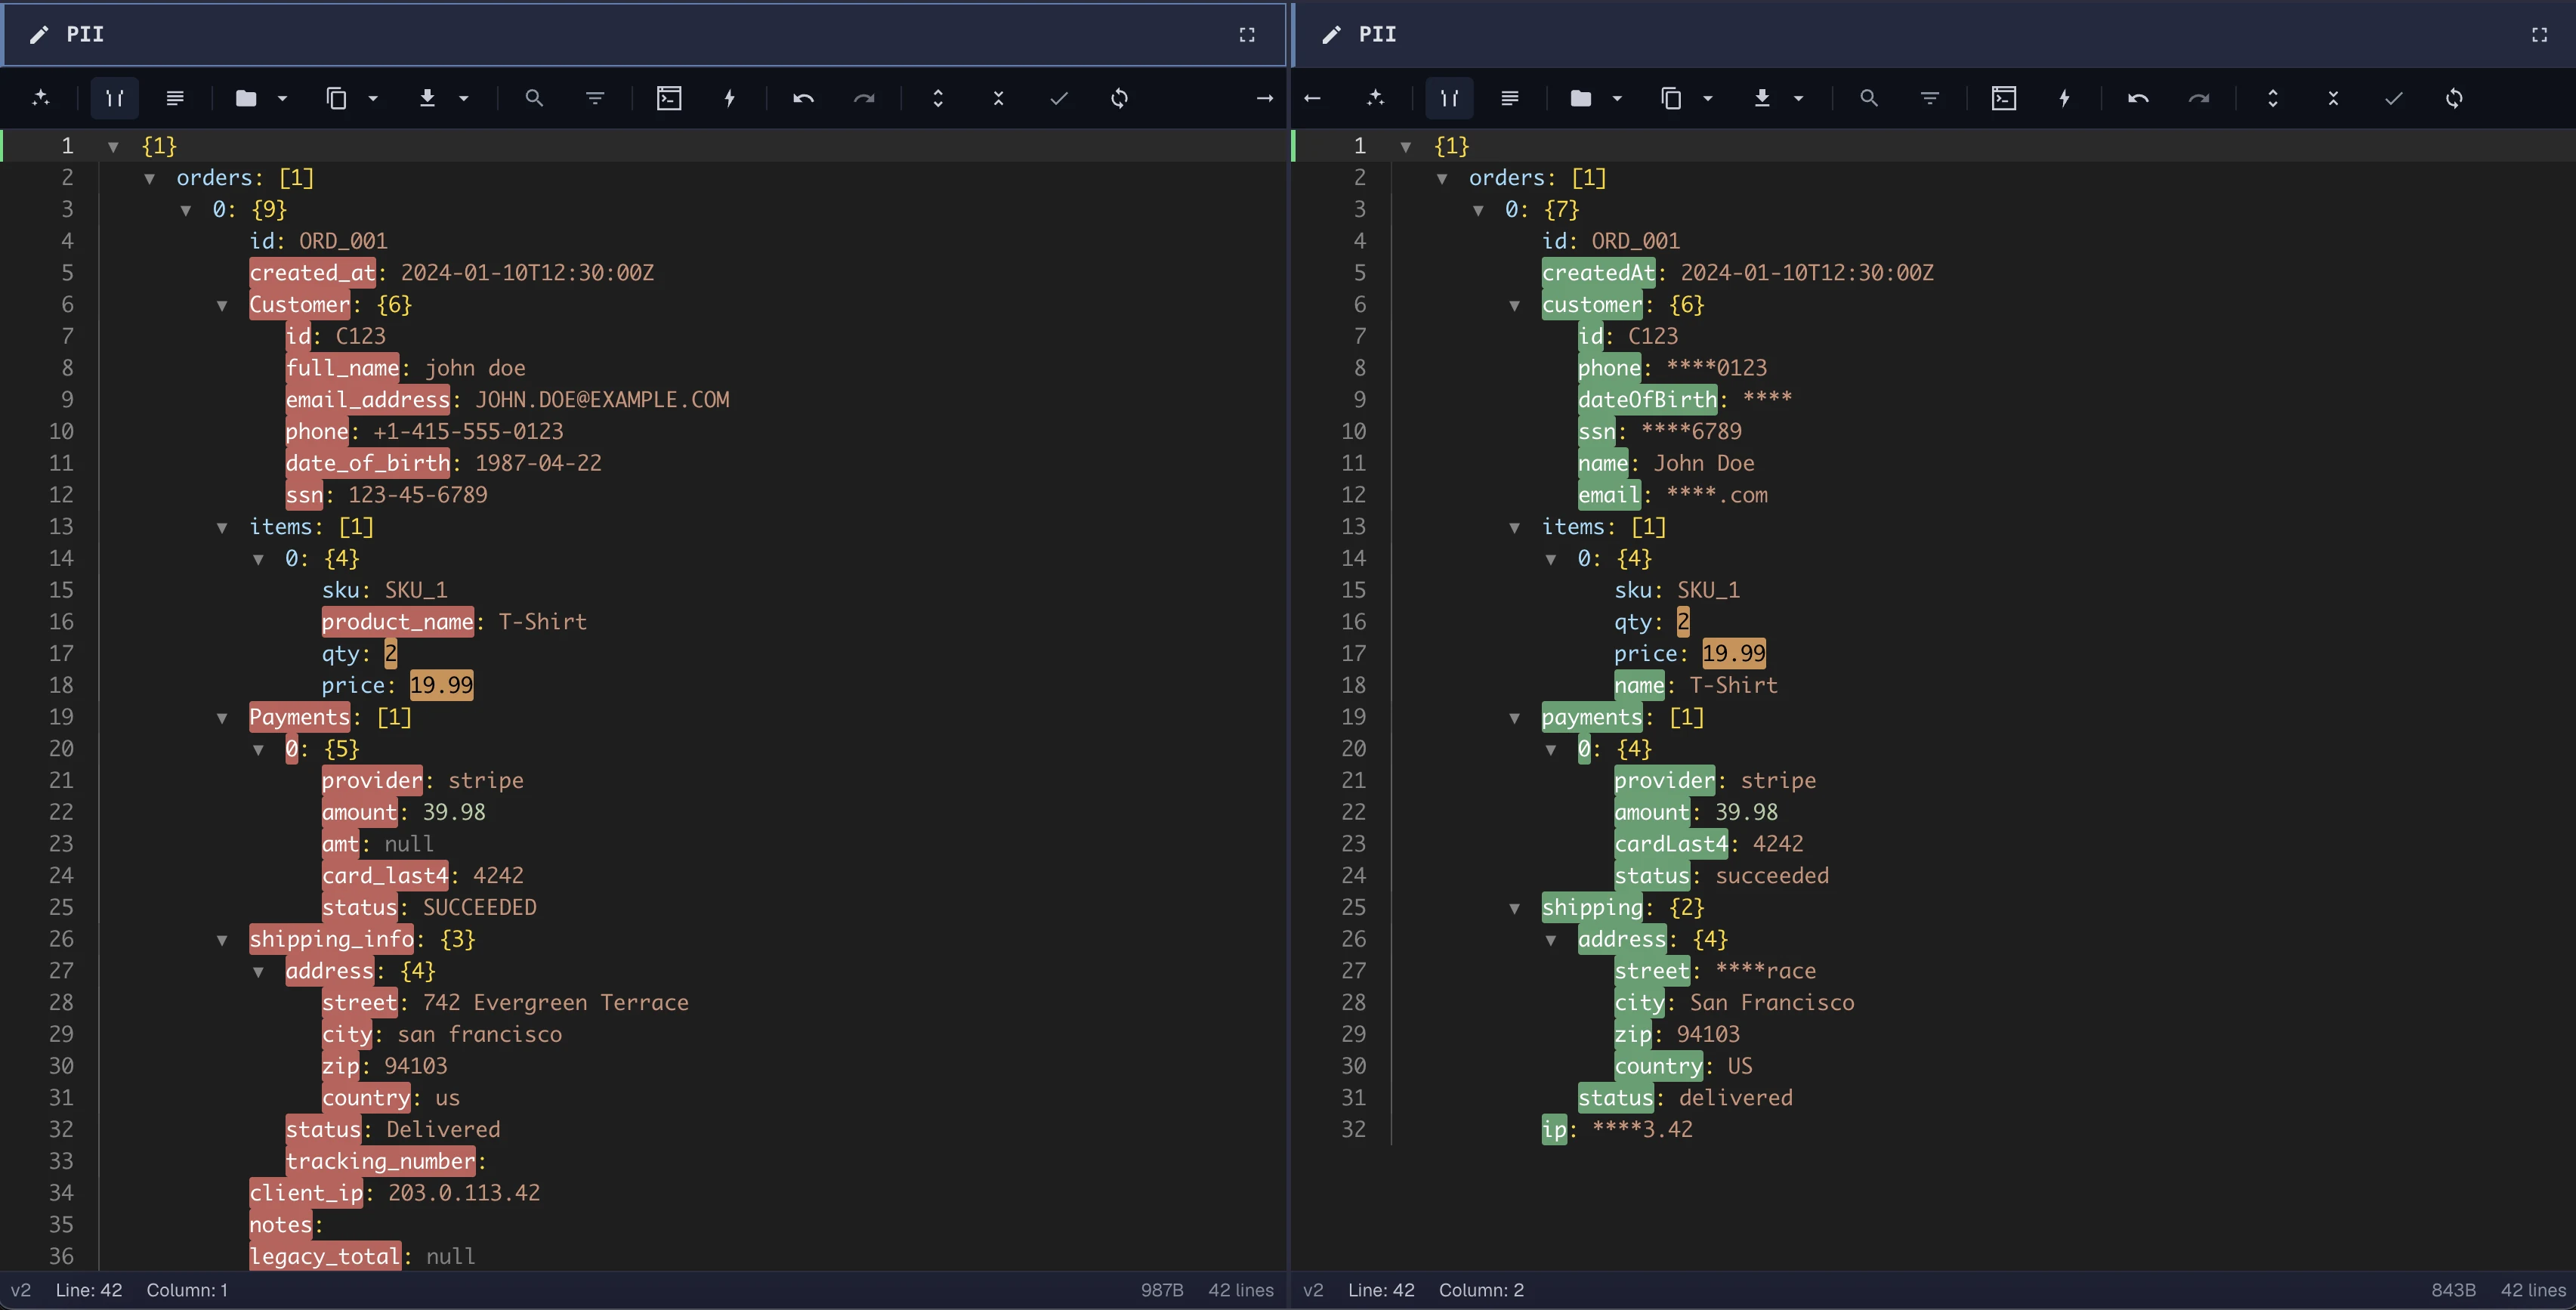Click the AI sparkle icon in the right toolbar

coord(1376,98)
